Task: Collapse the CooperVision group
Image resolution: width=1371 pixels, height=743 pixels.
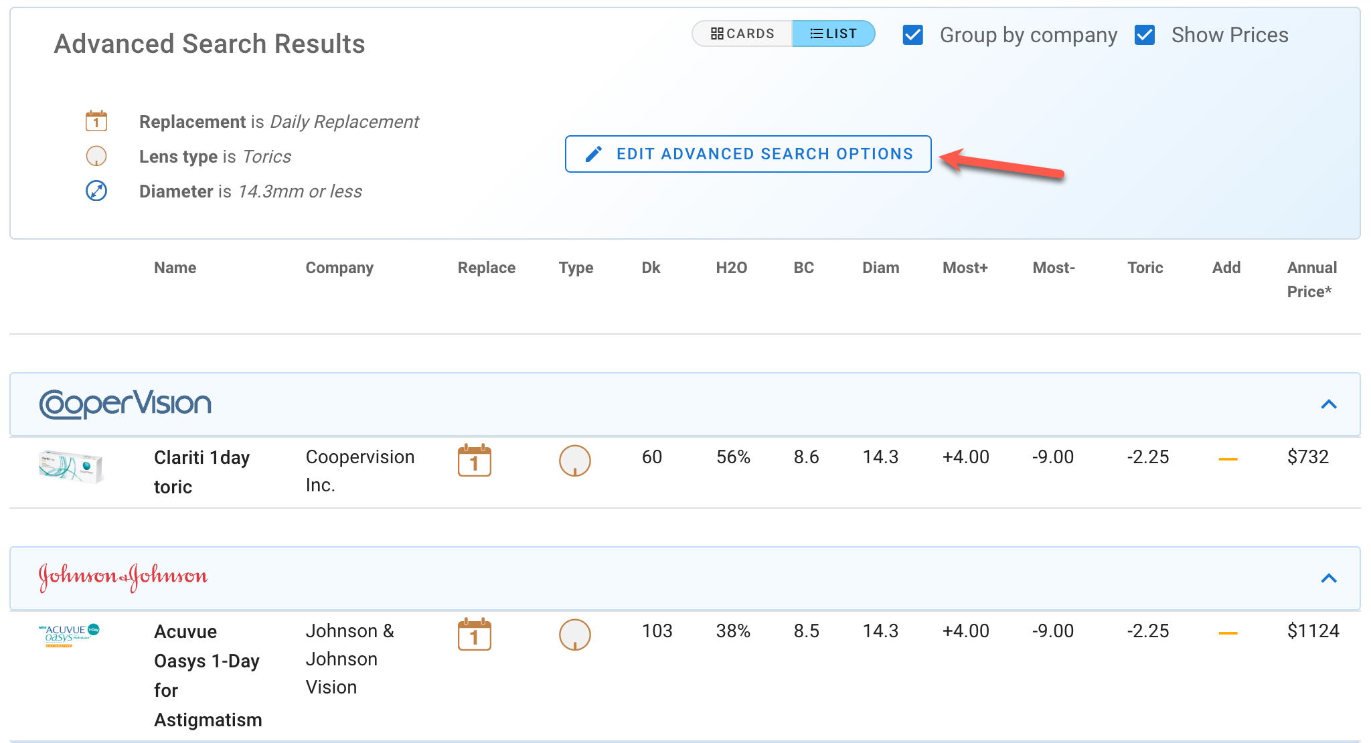Action: (x=1328, y=404)
